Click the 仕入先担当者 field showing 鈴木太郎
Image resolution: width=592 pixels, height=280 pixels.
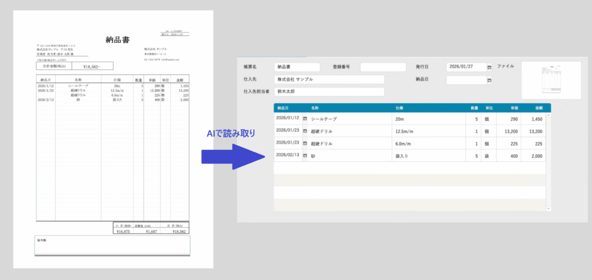[x=329, y=92]
